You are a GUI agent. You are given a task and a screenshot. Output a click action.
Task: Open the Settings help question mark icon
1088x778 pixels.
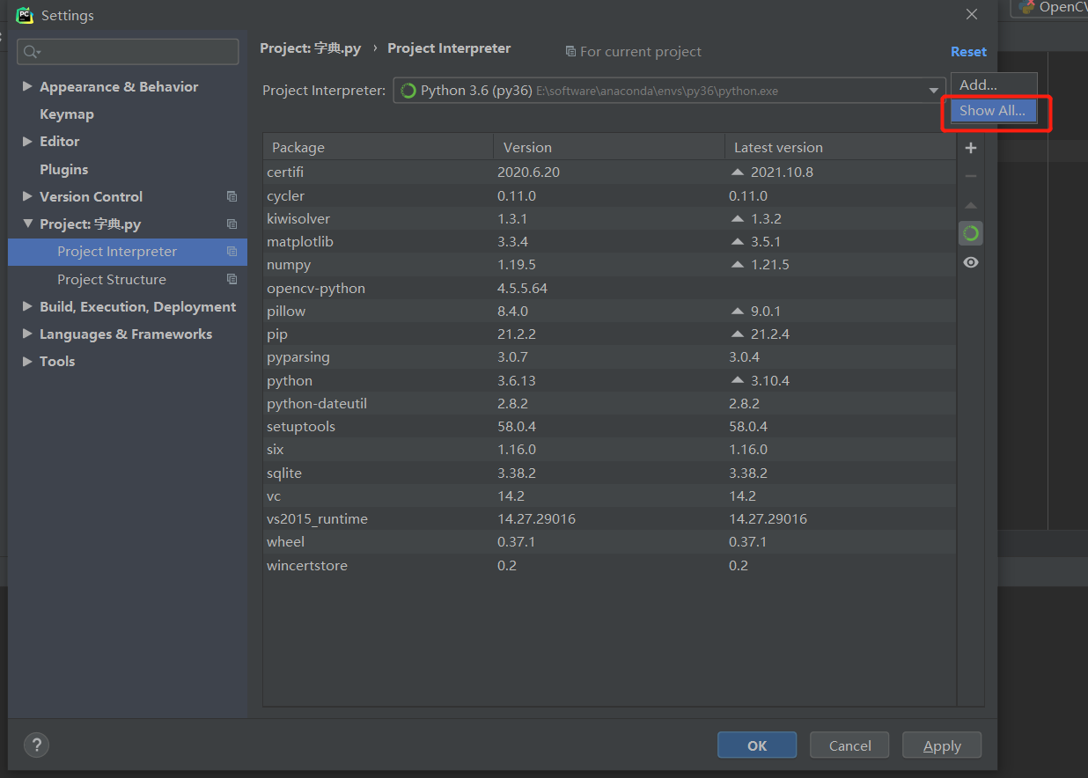point(36,745)
